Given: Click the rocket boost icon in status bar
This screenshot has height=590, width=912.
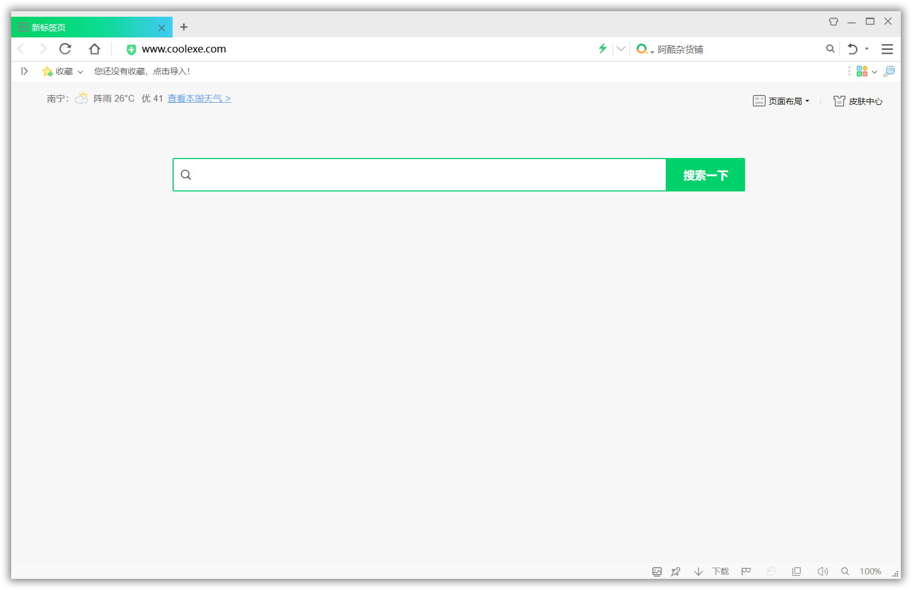Looking at the screenshot, I should [676, 571].
